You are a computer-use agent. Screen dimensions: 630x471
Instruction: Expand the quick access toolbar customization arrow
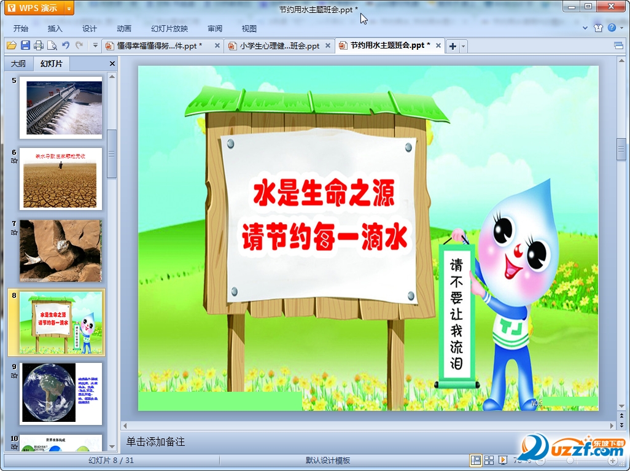[x=95, y=45]
